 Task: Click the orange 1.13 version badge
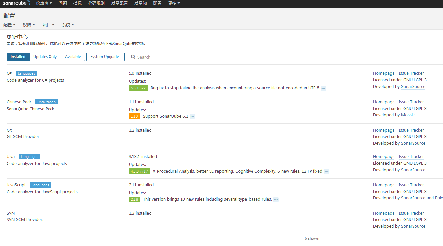tap(134, 116)
